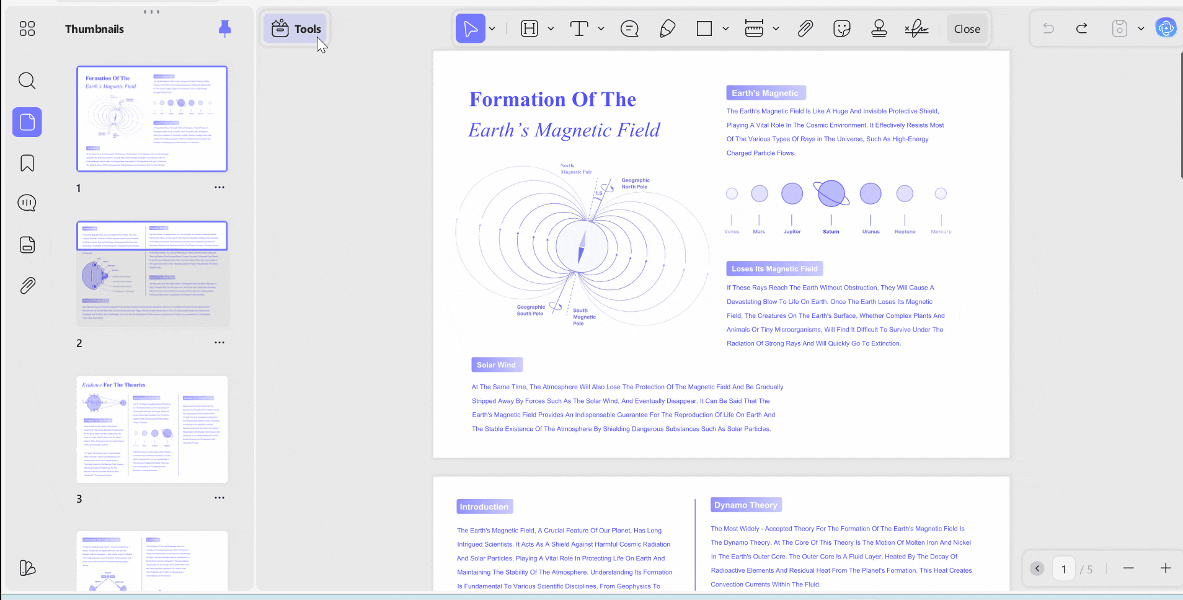Click the 'Earth's Magnetic' heading label

tap(766, 93)
